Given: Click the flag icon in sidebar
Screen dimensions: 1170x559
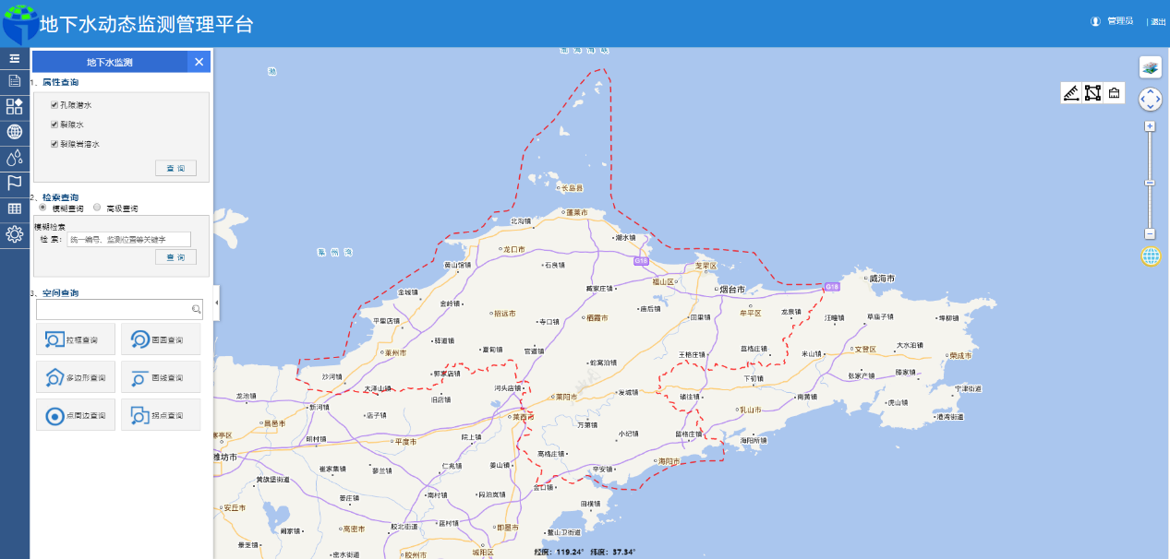Looking at the screenshot, I should point(15,183).
